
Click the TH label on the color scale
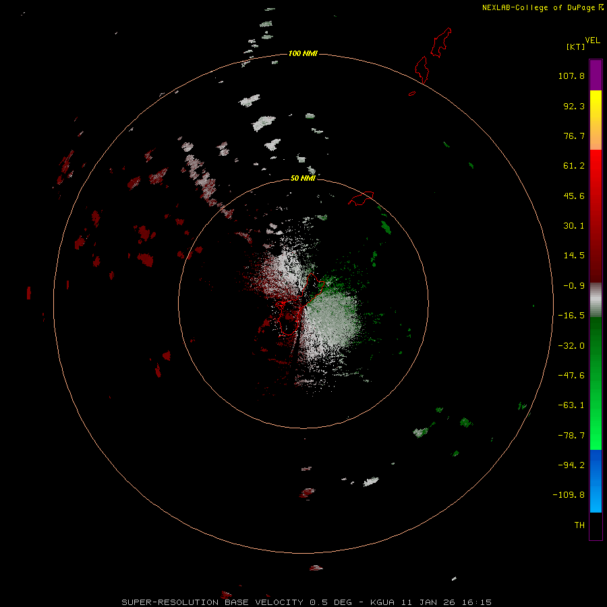pyautogui.click(x=579, y=525)
